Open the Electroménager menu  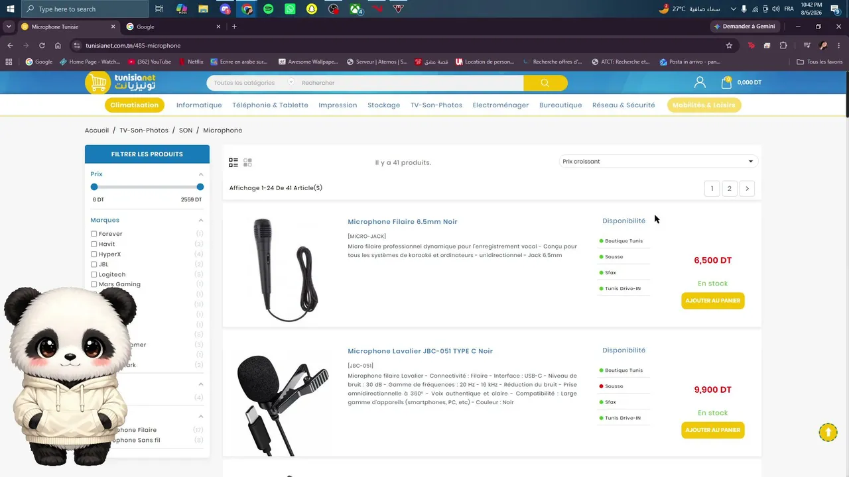click(x=501, y=105)
